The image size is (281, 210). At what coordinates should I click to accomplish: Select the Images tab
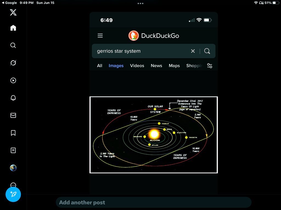pos(116,66)
